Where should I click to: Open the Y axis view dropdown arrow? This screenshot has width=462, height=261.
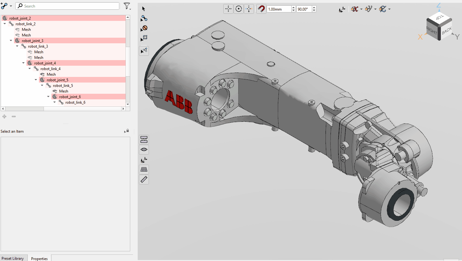[375, 9]
